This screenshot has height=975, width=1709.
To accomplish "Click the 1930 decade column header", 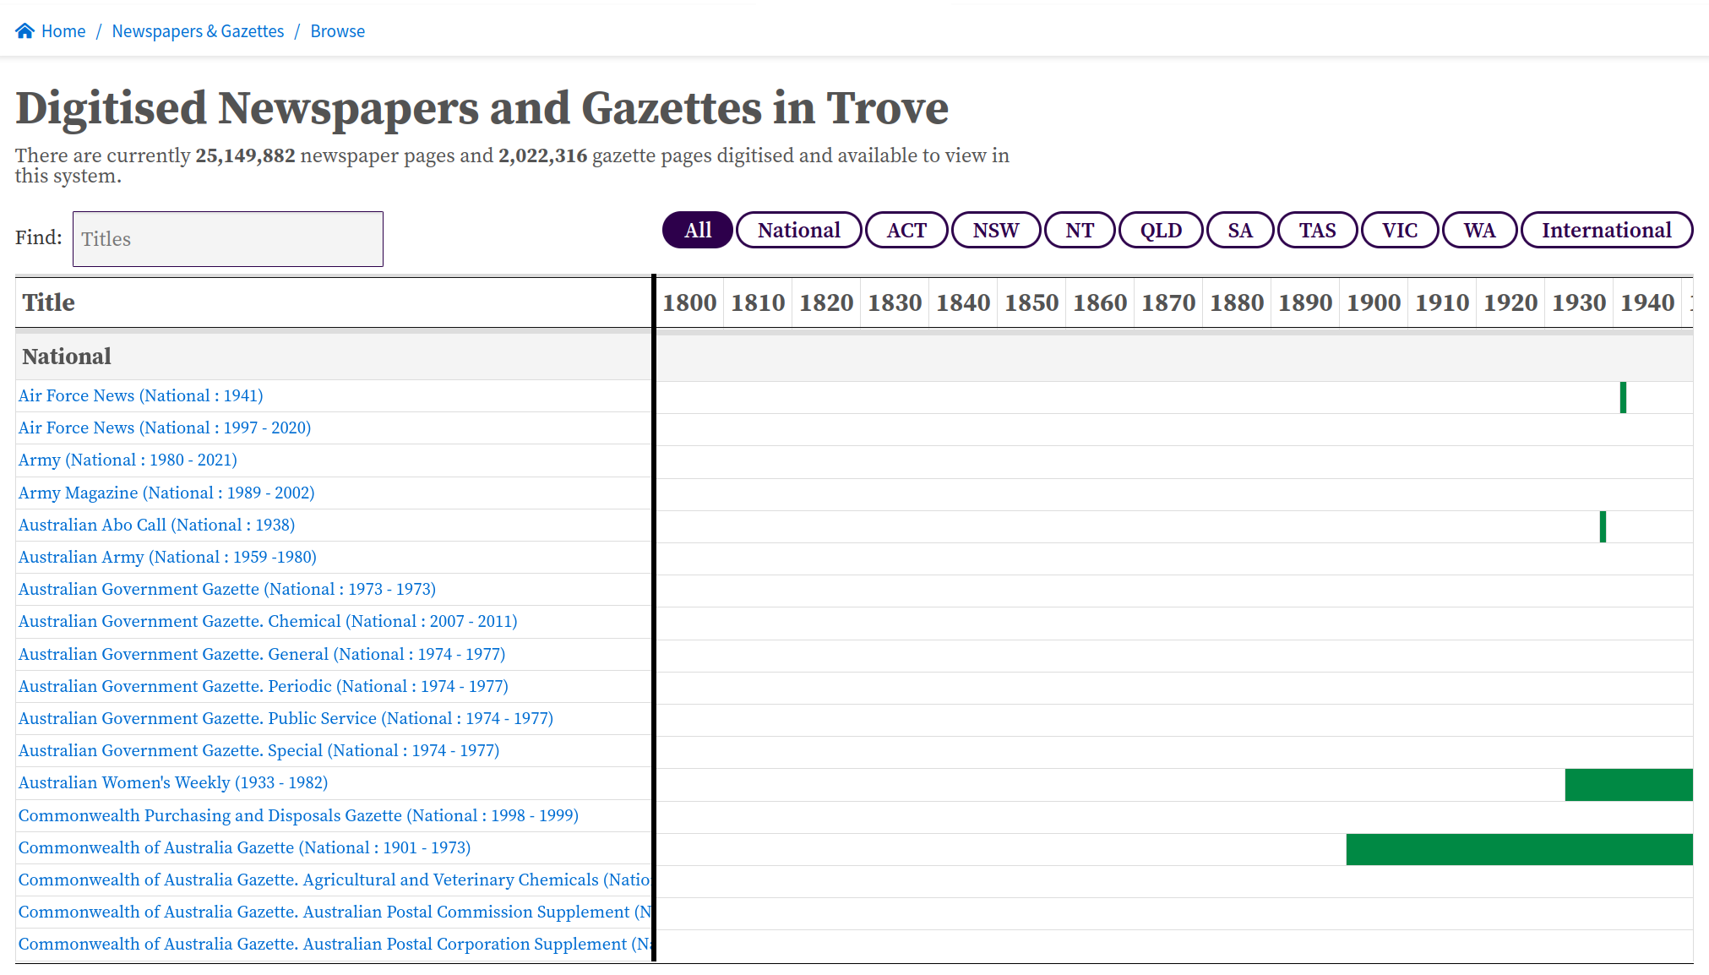I will point(1579,302).
